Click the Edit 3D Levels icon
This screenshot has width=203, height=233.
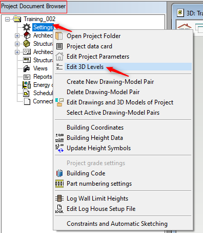(x=59, y=67)
